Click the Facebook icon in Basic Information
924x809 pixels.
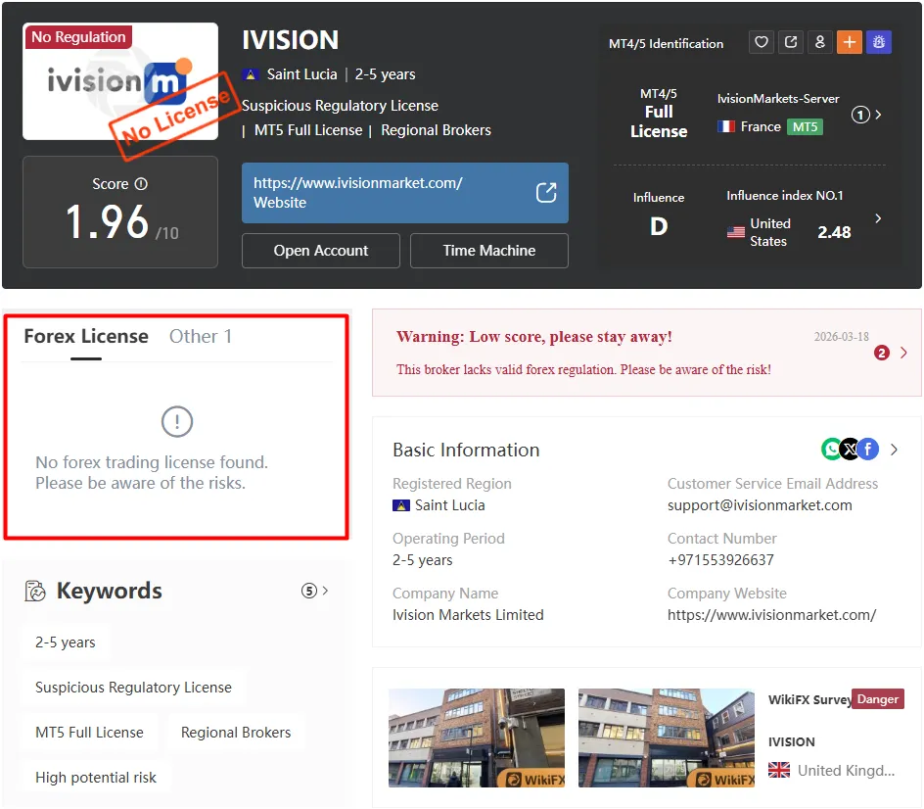[868, 450]
